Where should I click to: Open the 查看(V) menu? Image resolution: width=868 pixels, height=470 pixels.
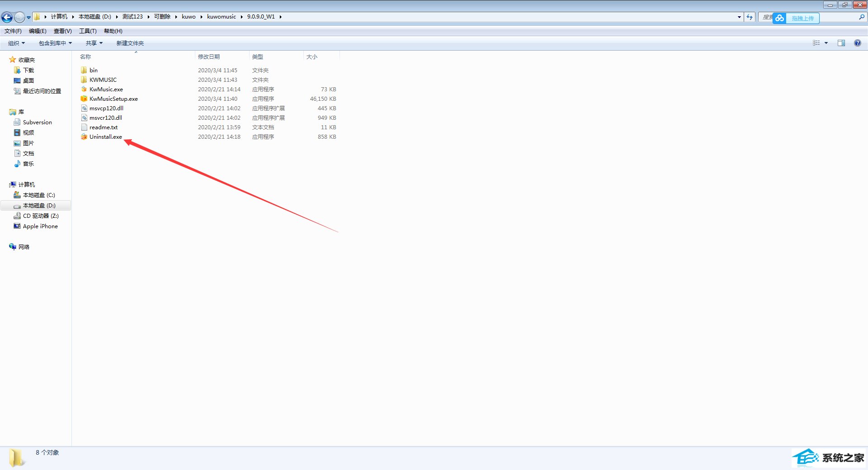point(62,31)
